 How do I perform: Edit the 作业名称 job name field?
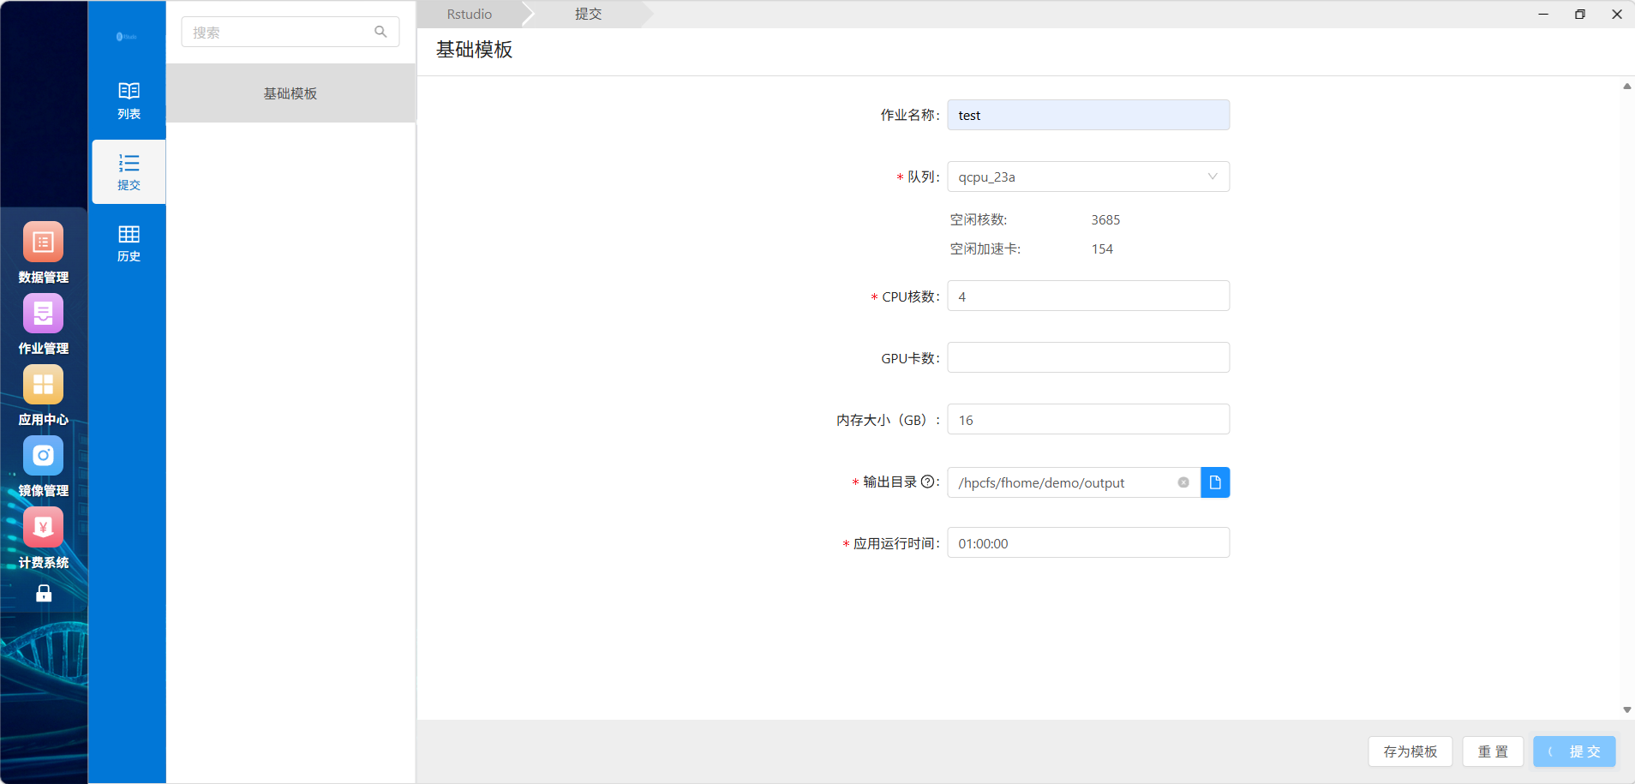[1088, 115]
